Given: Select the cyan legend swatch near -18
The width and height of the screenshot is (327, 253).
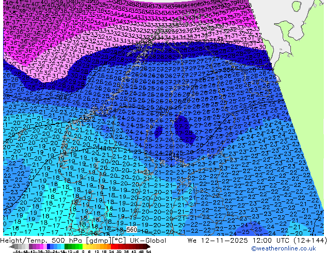Looking at the screenshot, I should click(63, 247).
